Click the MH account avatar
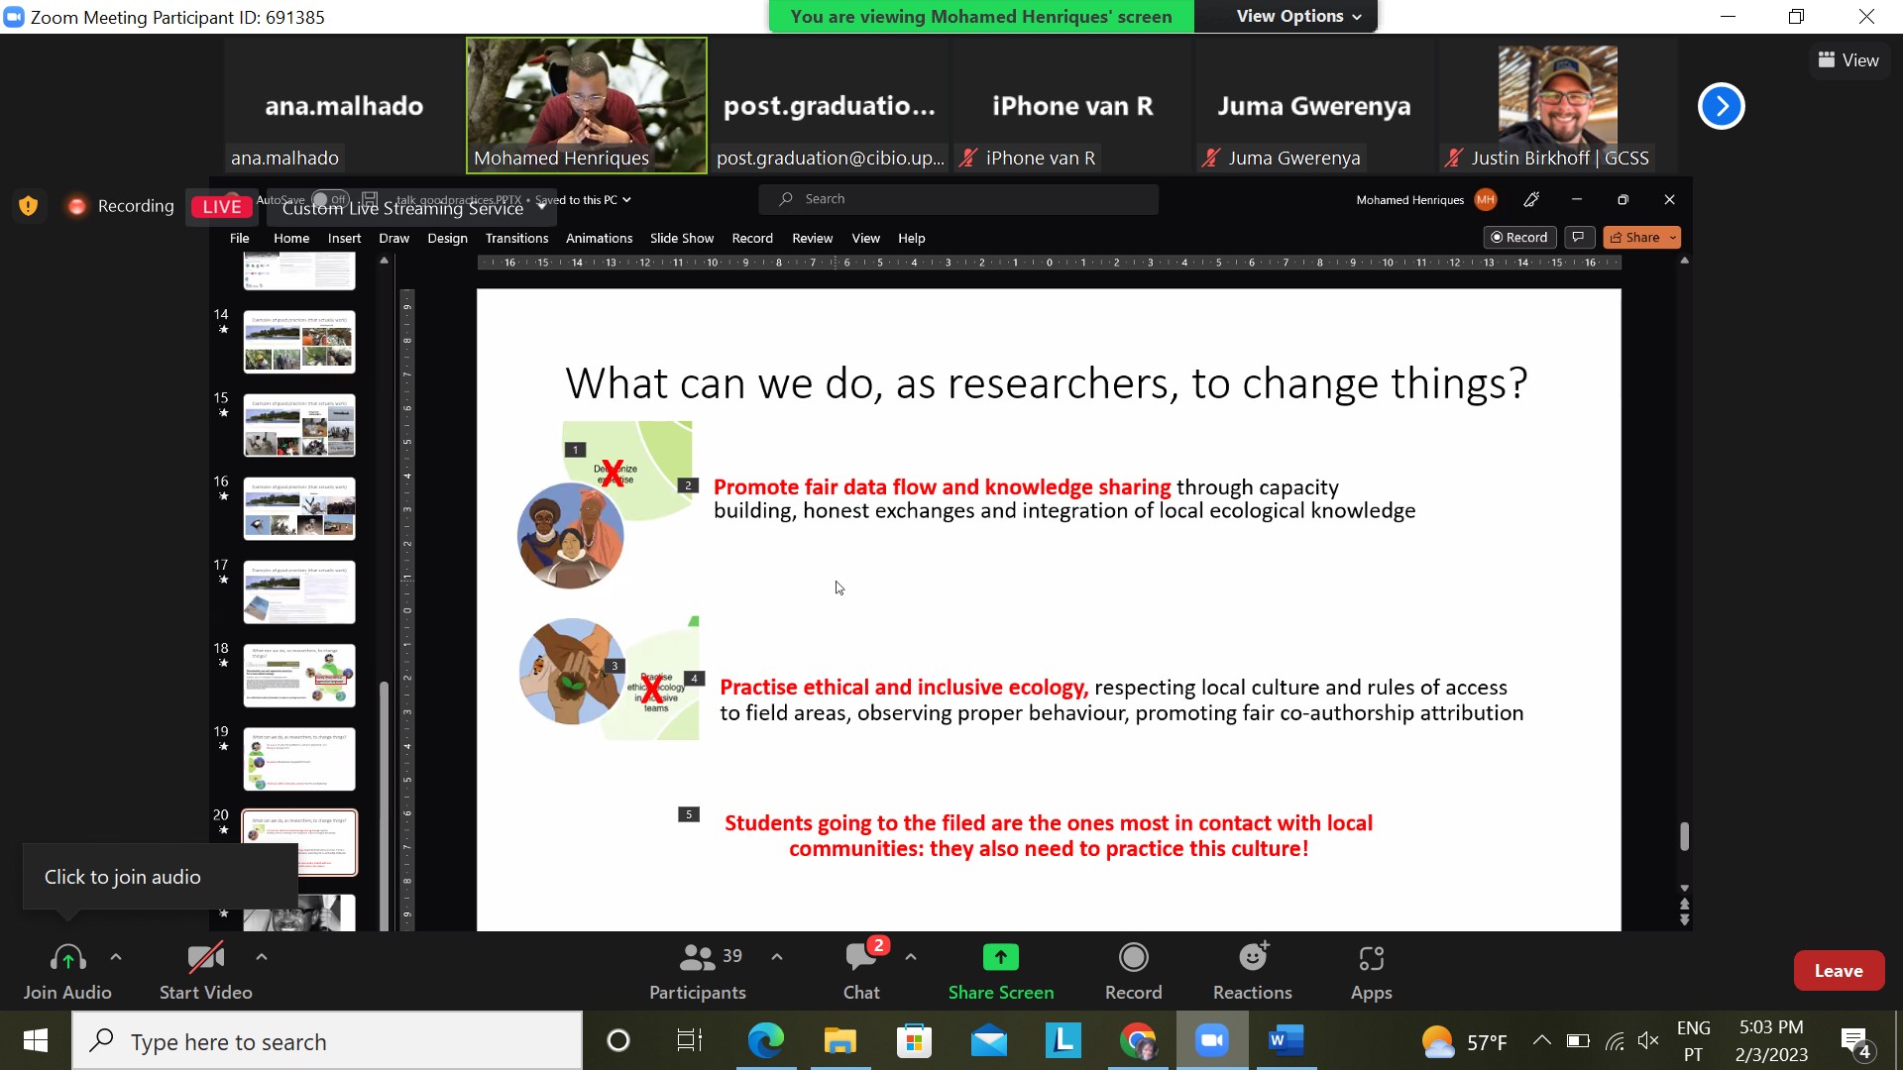This screenshot has width=1903, height=1070. tap(1486, 199)
